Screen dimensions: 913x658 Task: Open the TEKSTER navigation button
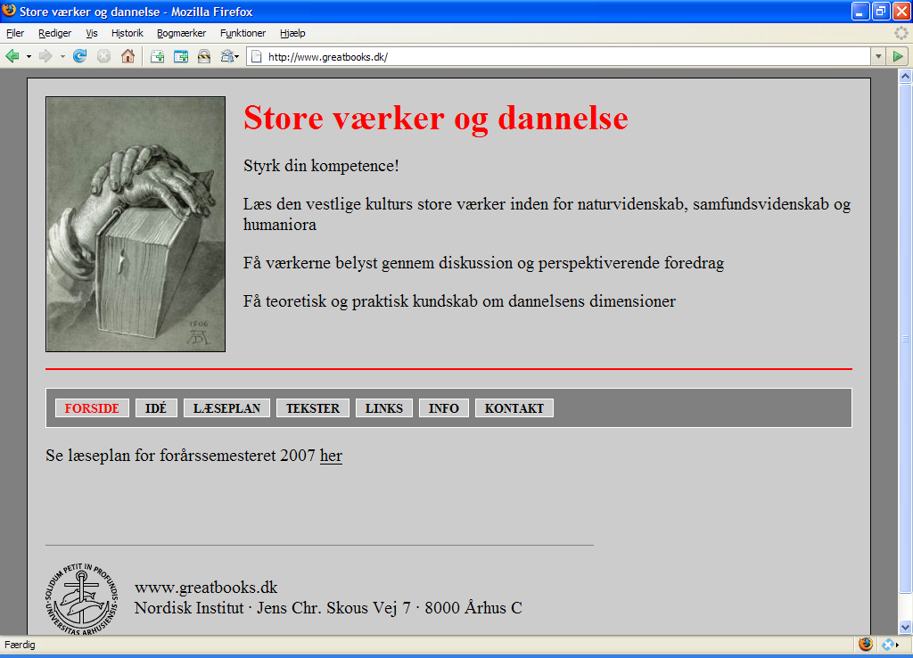(313, 408)
